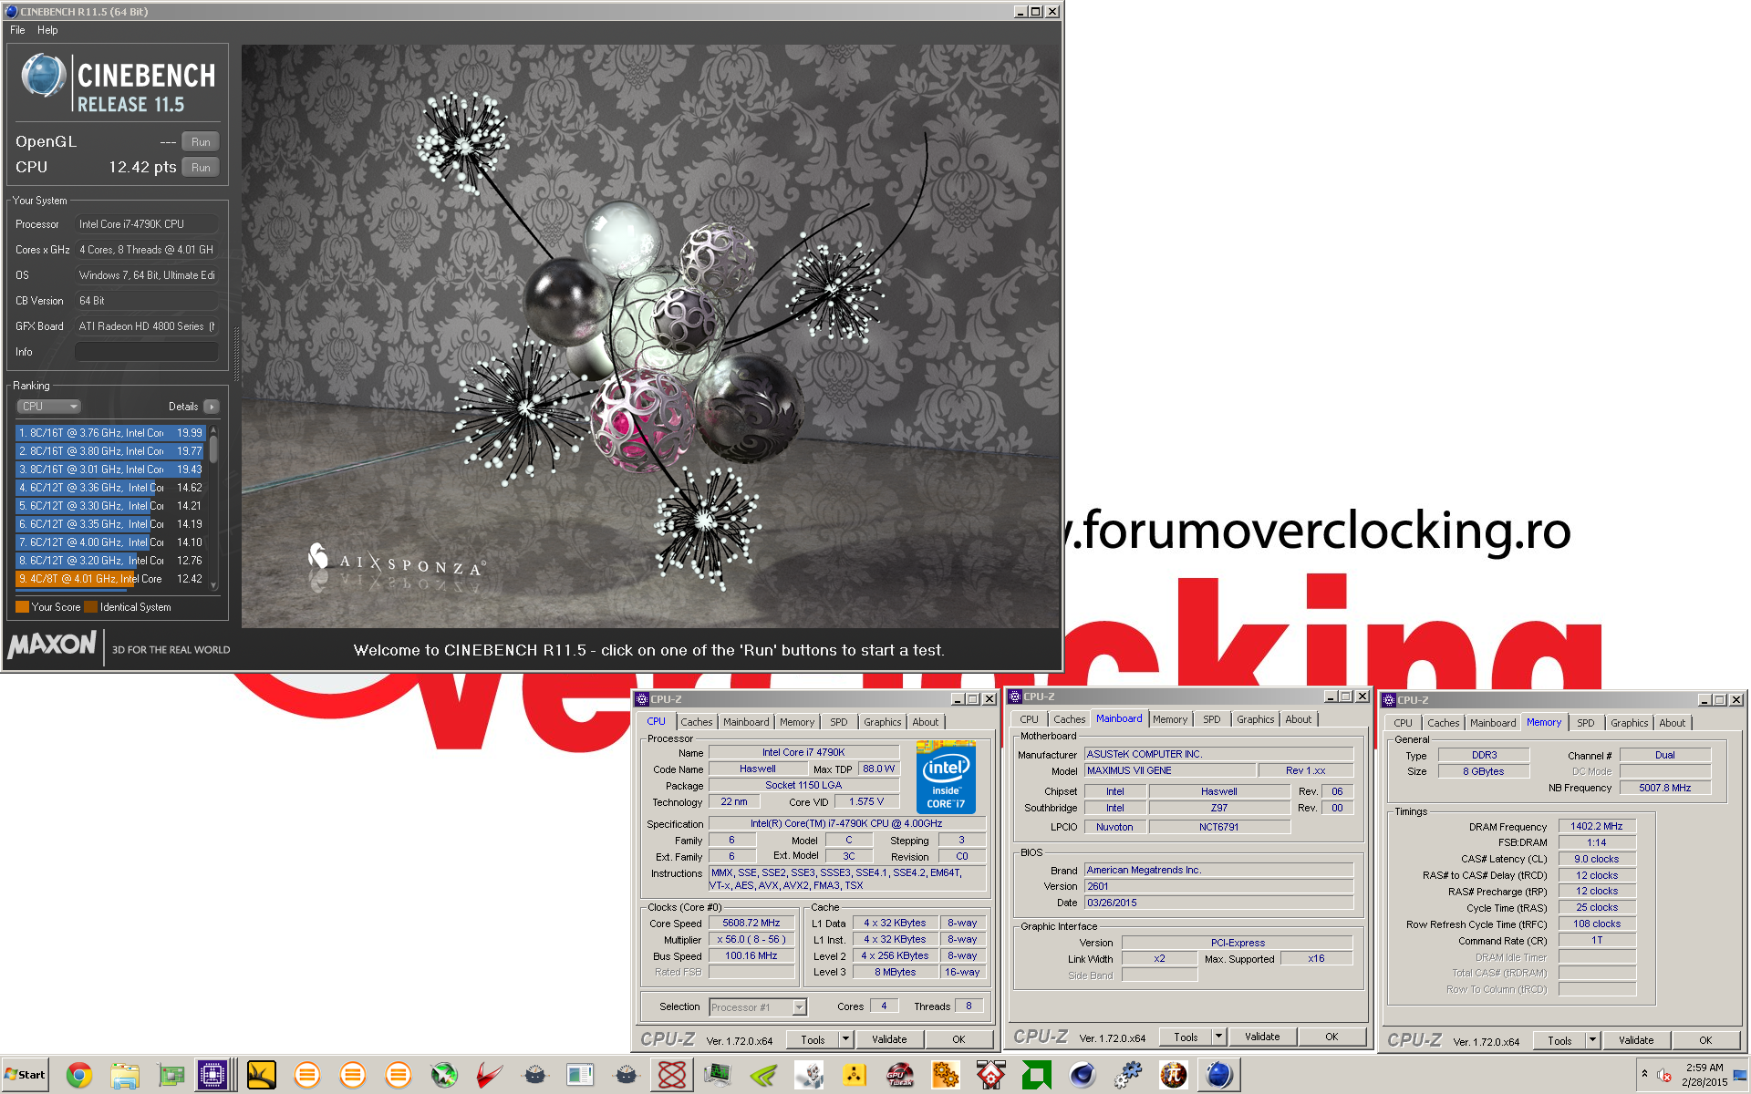Open Google Chrome from the taskbar
The image size is (1751, 1094).
tap(79, 1075)
